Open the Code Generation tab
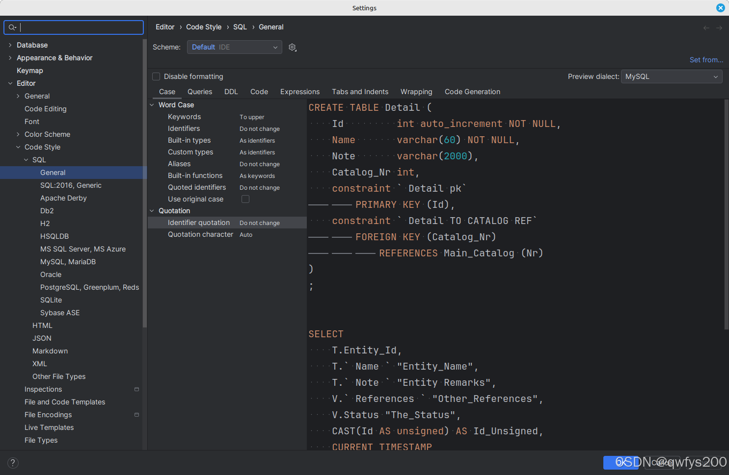Viewport: 729px width, 475px height. tap(472, 92)
